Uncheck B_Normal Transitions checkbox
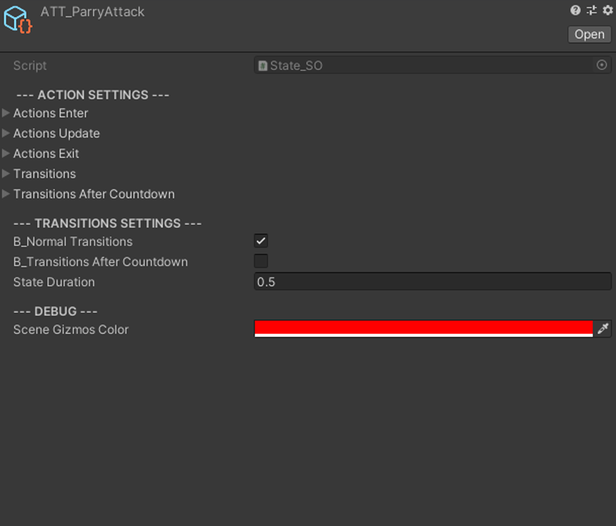Viewport: 616px width, 526px height. click(x=261, y=241)
